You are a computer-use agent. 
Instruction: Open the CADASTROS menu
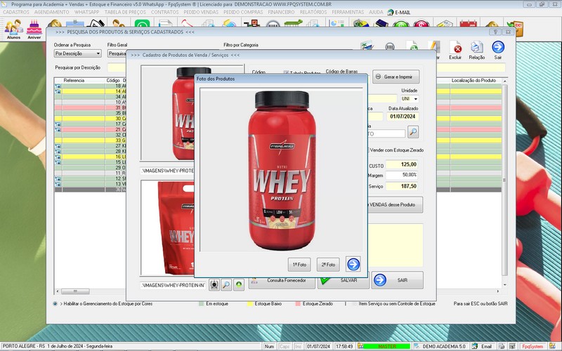[16, 12]
